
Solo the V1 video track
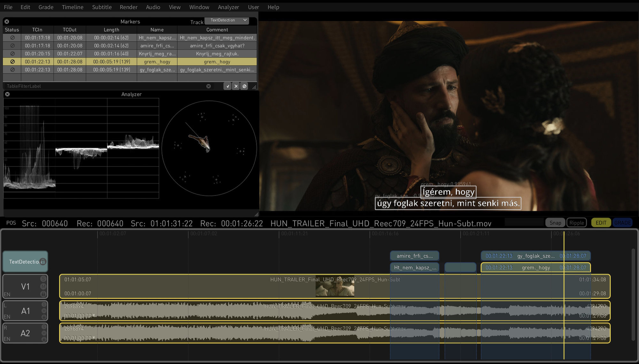point(43,279)
